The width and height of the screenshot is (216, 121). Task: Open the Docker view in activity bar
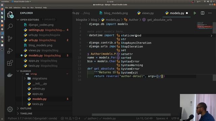click(10, 75)
